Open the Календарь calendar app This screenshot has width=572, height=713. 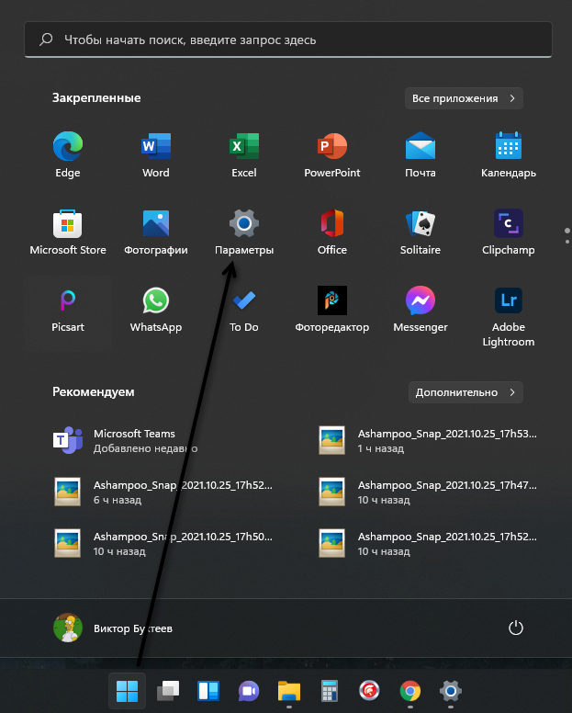509,155
